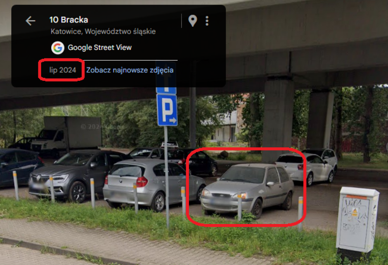The width and height of the screenshot is (388, 265).
Task: Open the 'Zobacz najnowsze zdjęcia' link
Action: (x=130, y=70)
